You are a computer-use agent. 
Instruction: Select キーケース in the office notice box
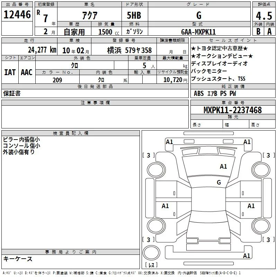pos(18,259)
